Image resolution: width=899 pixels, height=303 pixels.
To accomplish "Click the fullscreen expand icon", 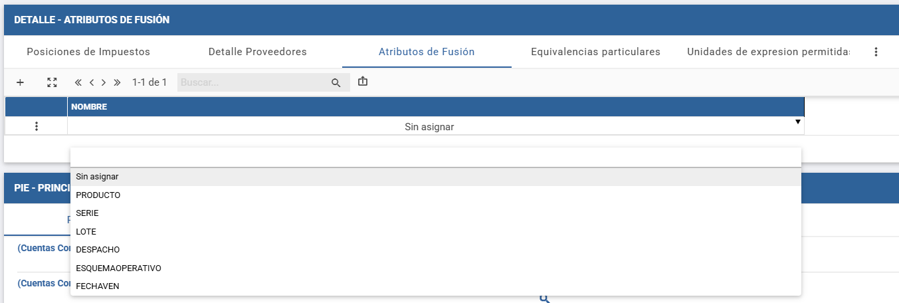I will 52,82.
